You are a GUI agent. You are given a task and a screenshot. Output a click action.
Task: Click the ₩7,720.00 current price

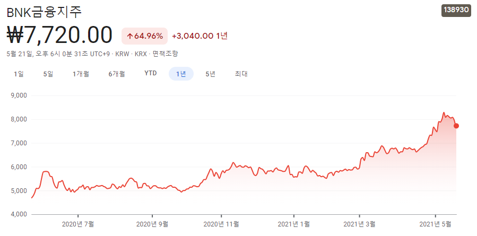click(59, 36)
